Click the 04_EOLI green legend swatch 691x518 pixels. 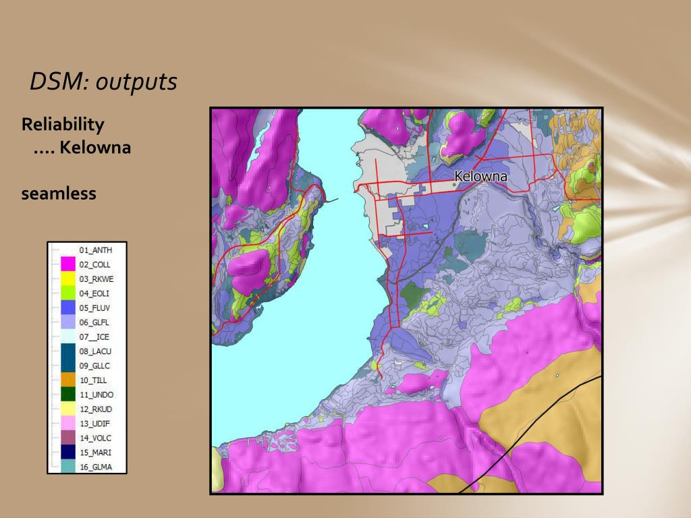coord(68,293)
